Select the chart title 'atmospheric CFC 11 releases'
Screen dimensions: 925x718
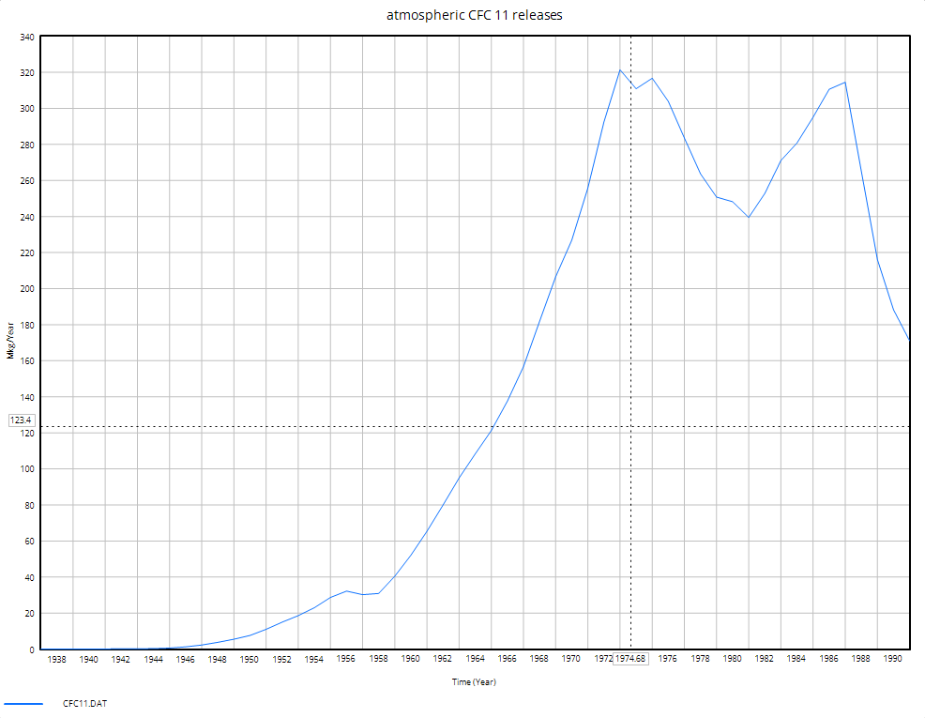(473, 15)
